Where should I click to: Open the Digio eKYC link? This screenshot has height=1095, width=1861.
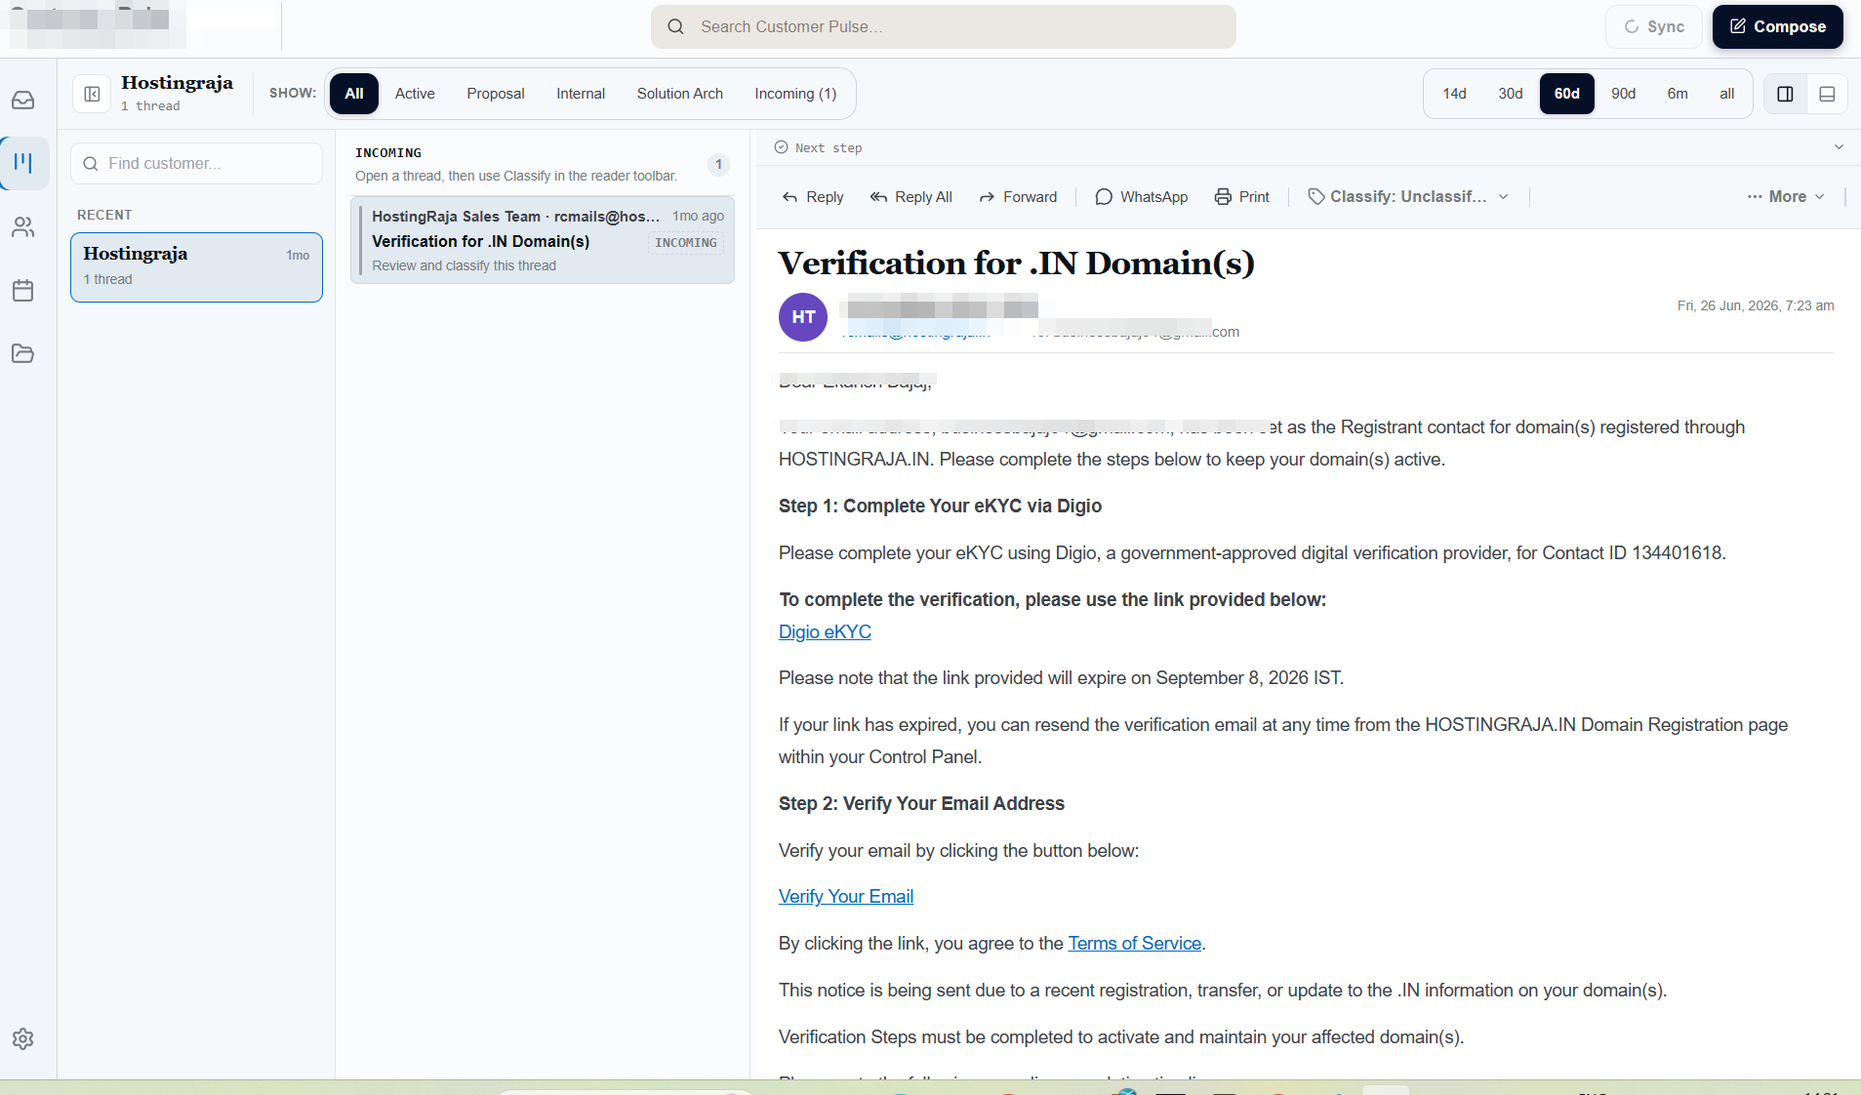825,632
